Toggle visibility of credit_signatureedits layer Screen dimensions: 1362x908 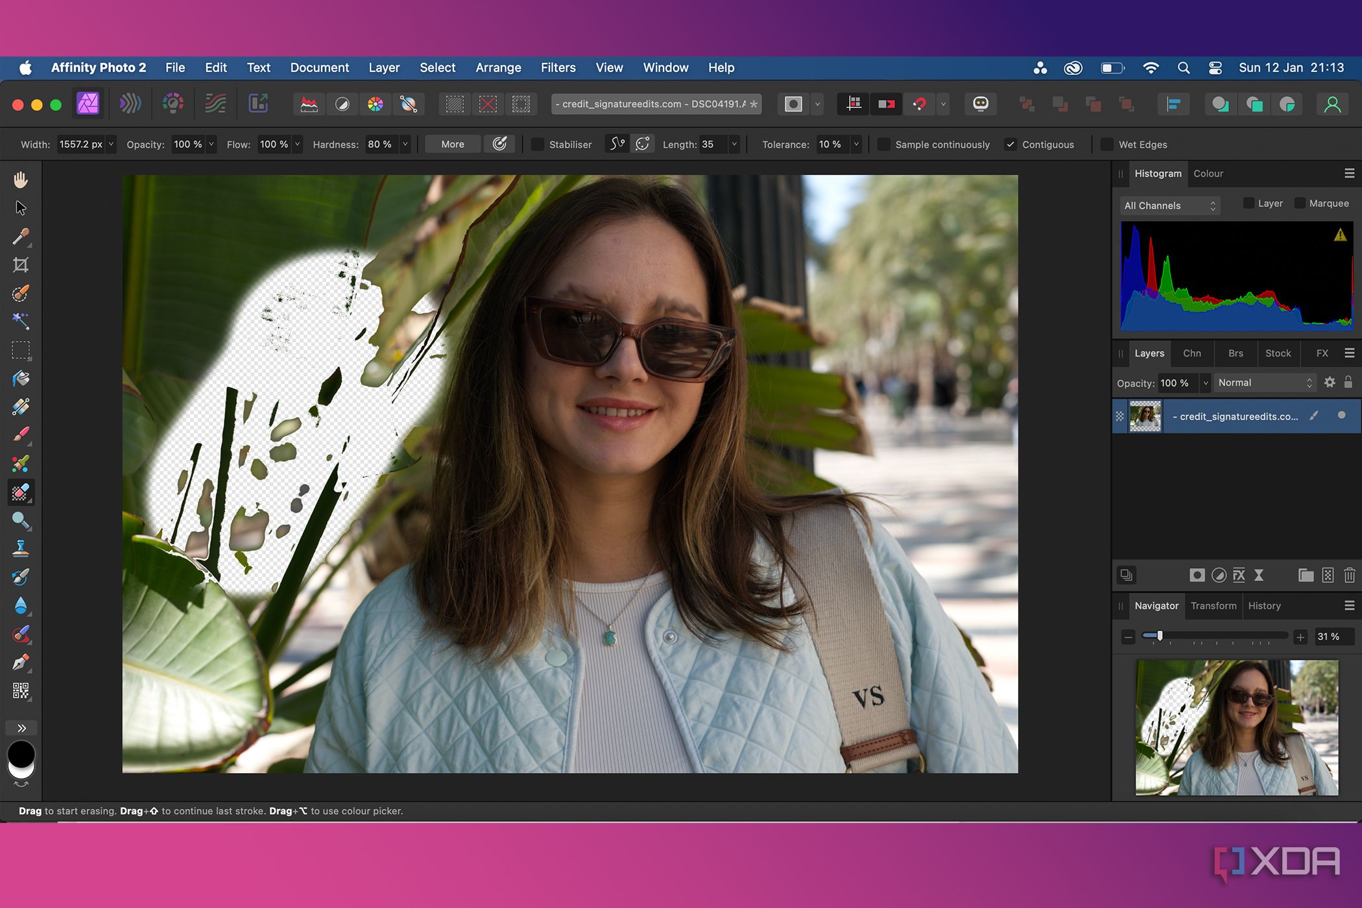1341,416
